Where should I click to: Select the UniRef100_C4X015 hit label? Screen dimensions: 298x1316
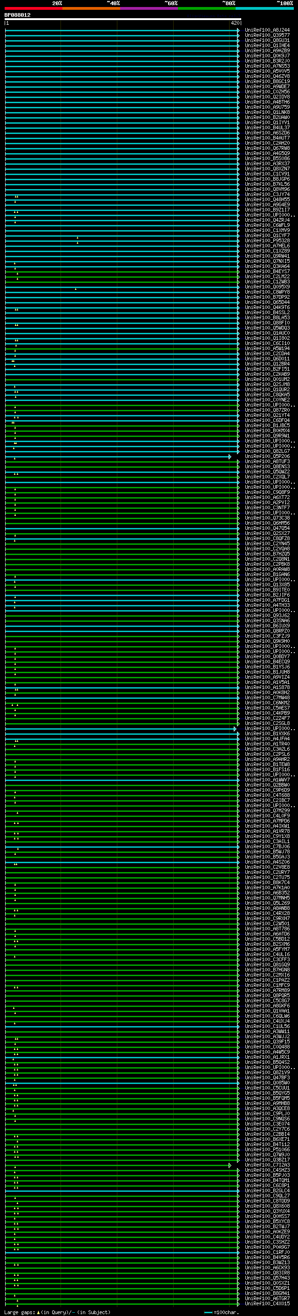pos(267,1303)
